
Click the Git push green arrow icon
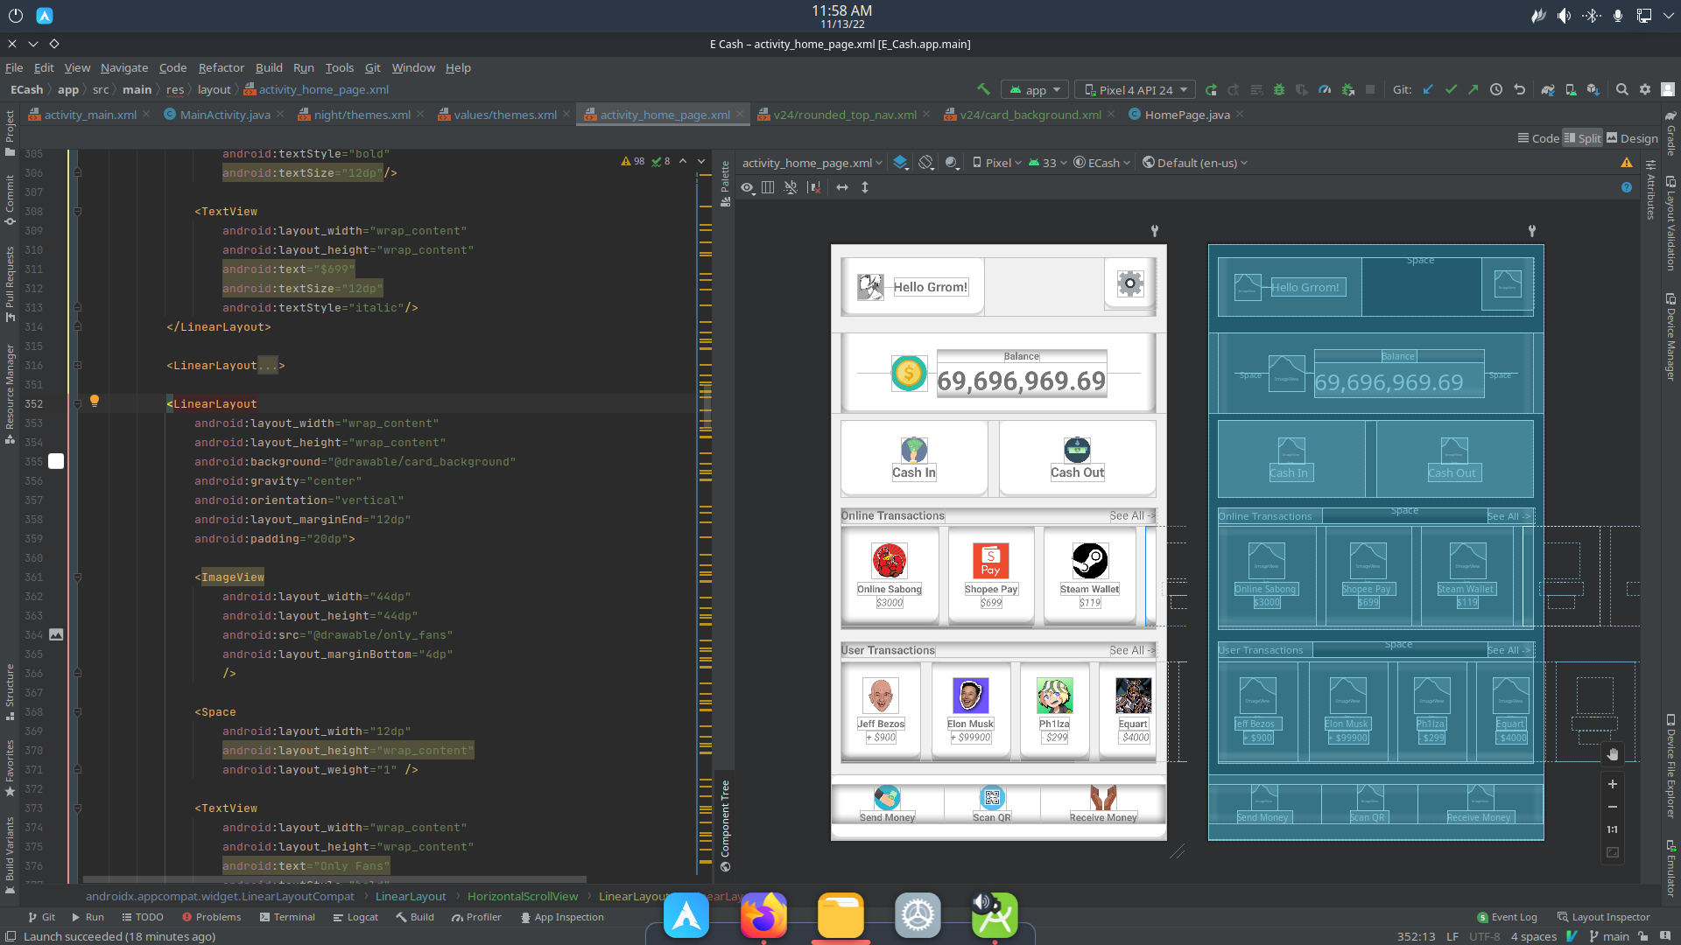pos(1474,89)
